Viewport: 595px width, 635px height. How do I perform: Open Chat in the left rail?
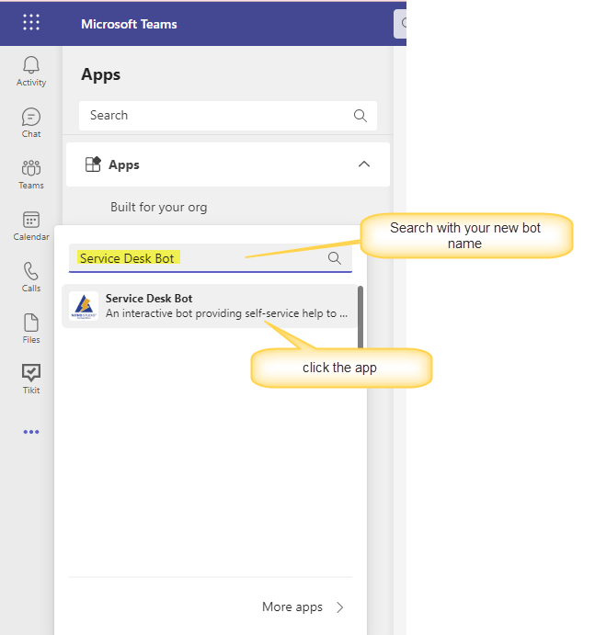[x=31, y=123]
